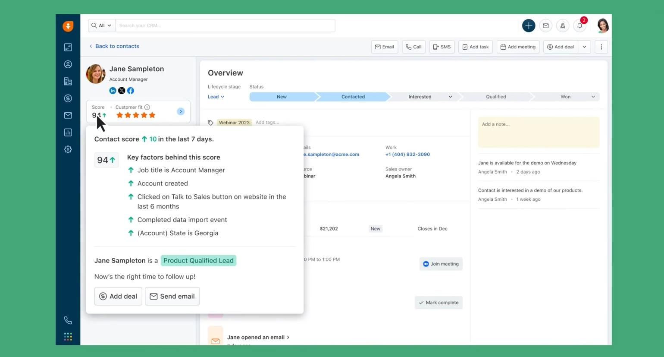Click the Call button in toolbar
The image size is (664, 357).
pos(413,47)
